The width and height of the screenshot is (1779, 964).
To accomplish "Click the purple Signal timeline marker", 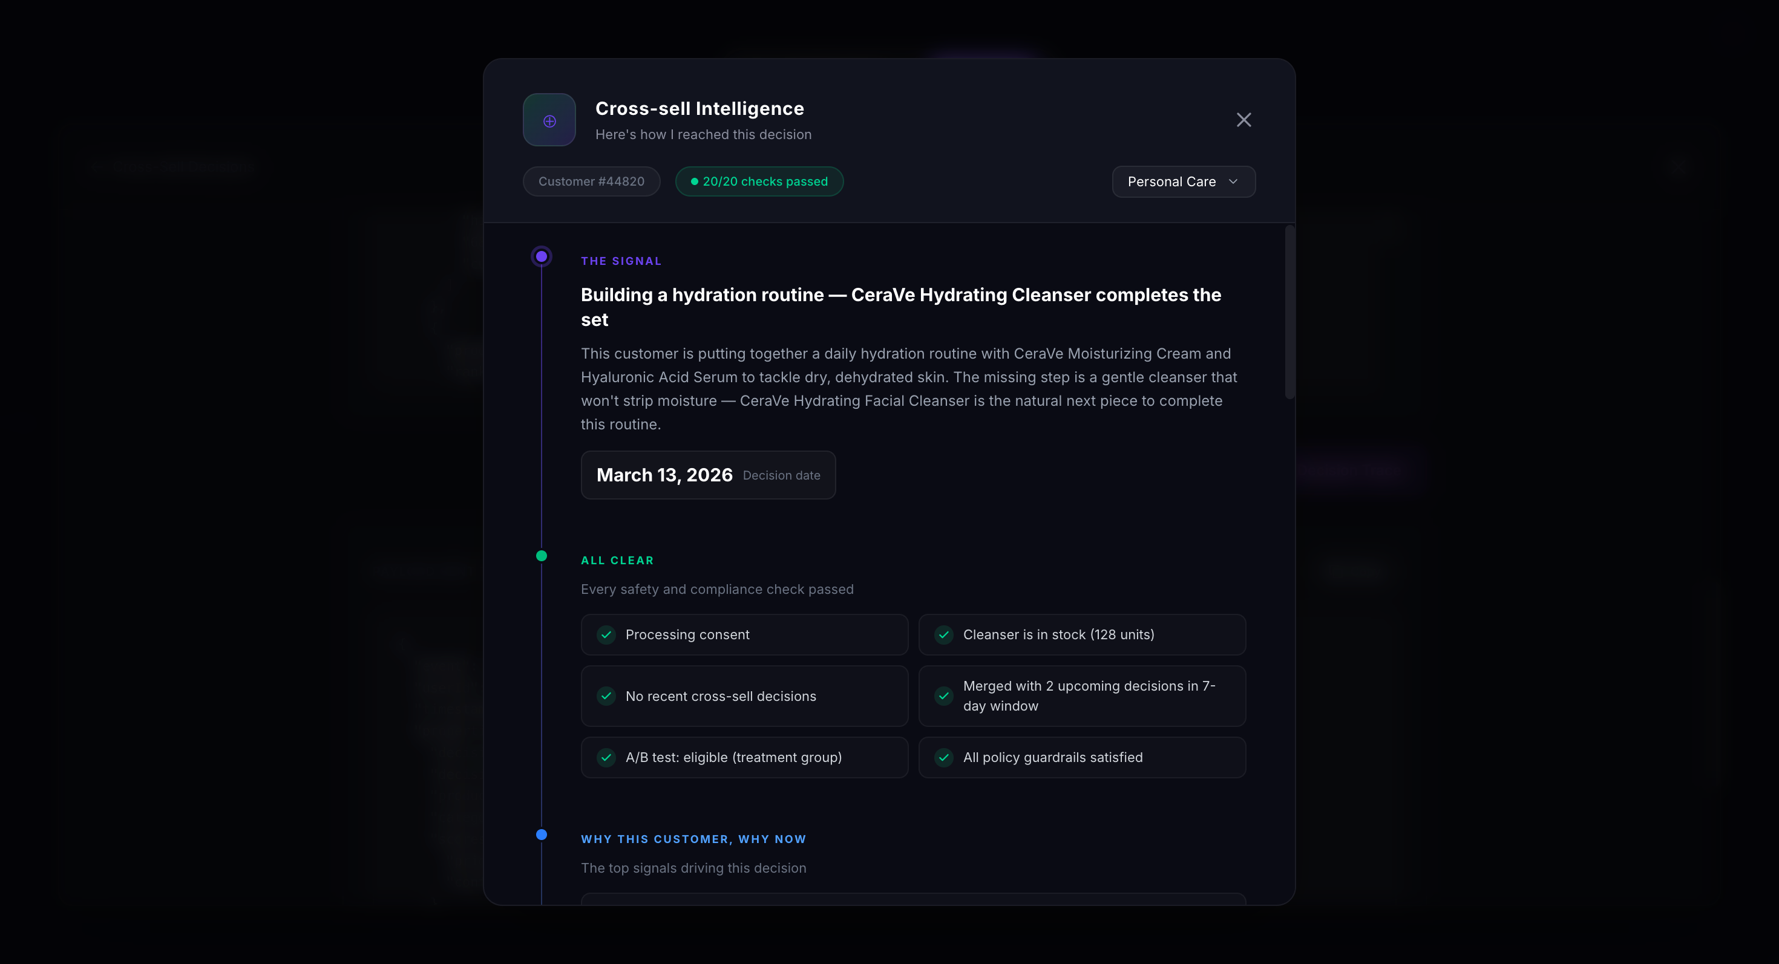I will (x=542, y=256).
